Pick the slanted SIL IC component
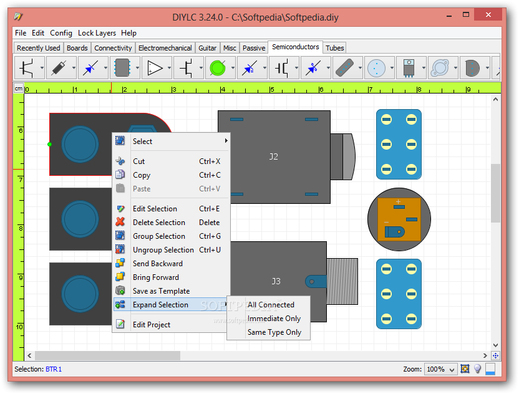The image size is (519, 394). (x=344, y=68)
